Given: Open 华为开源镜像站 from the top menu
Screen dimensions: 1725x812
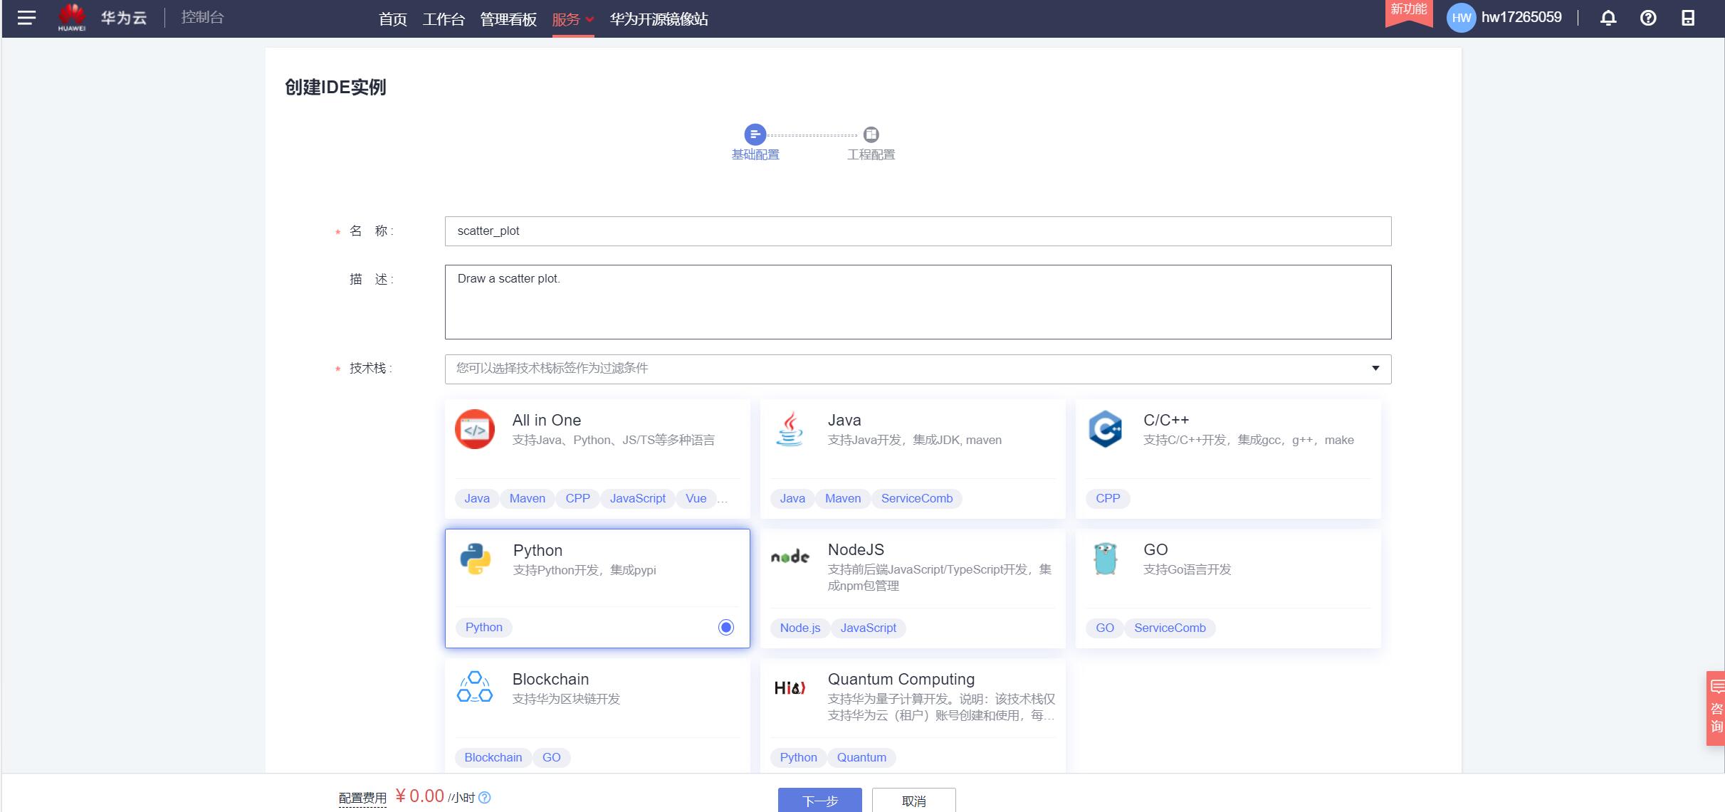Looking at the screenshot, I should (659, 19).
